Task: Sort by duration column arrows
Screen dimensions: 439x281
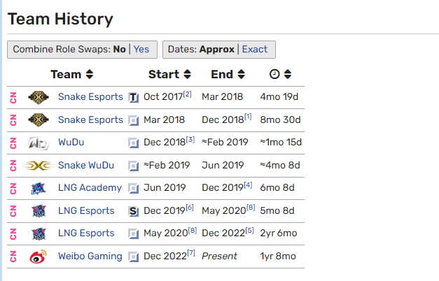Action: [x=288, y=74]
